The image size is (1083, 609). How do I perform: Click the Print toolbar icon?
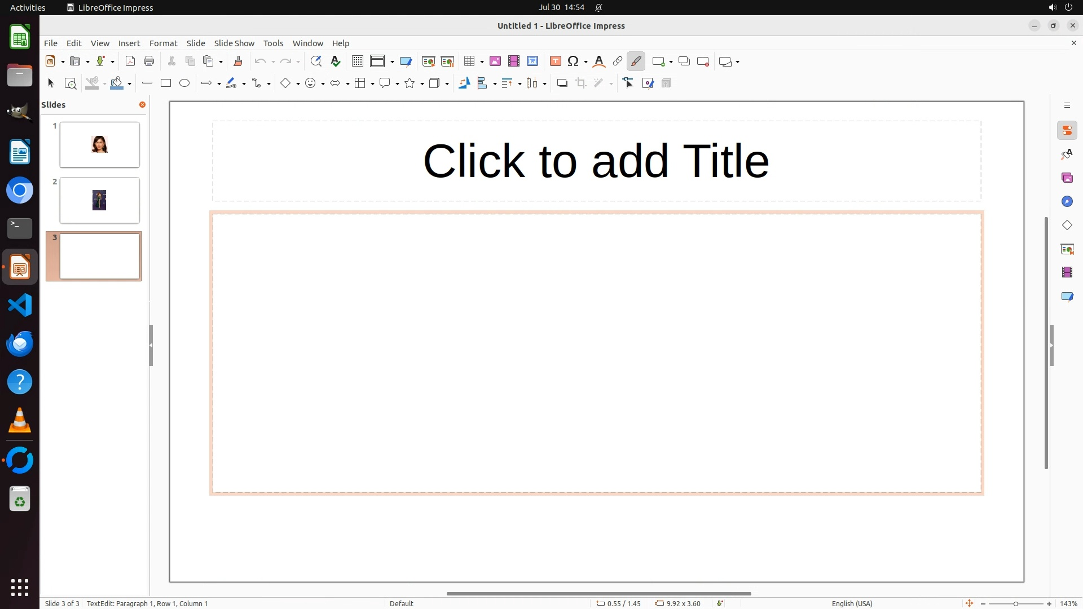pos(149,61)
